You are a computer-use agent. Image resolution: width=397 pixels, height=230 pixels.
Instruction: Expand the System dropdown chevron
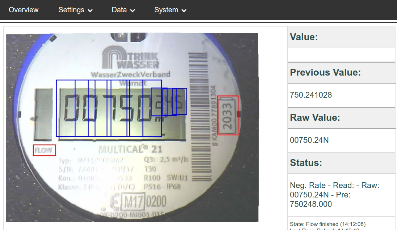pos(184,10)
